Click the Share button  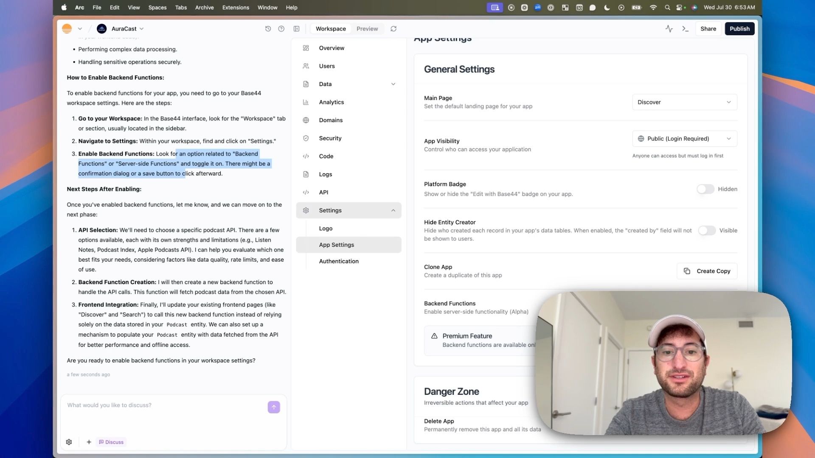click(708, 28)
